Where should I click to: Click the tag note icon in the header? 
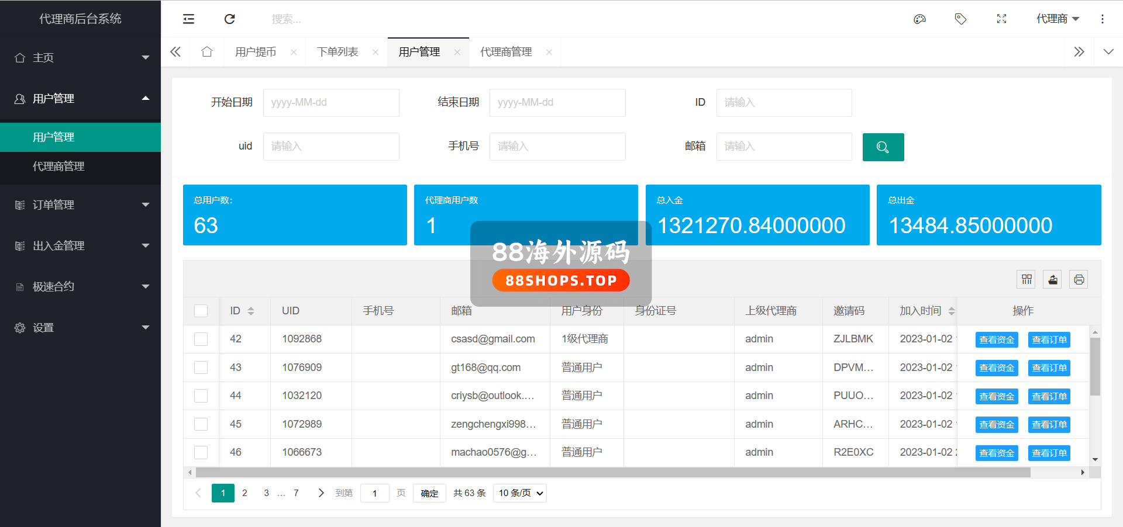960,19
